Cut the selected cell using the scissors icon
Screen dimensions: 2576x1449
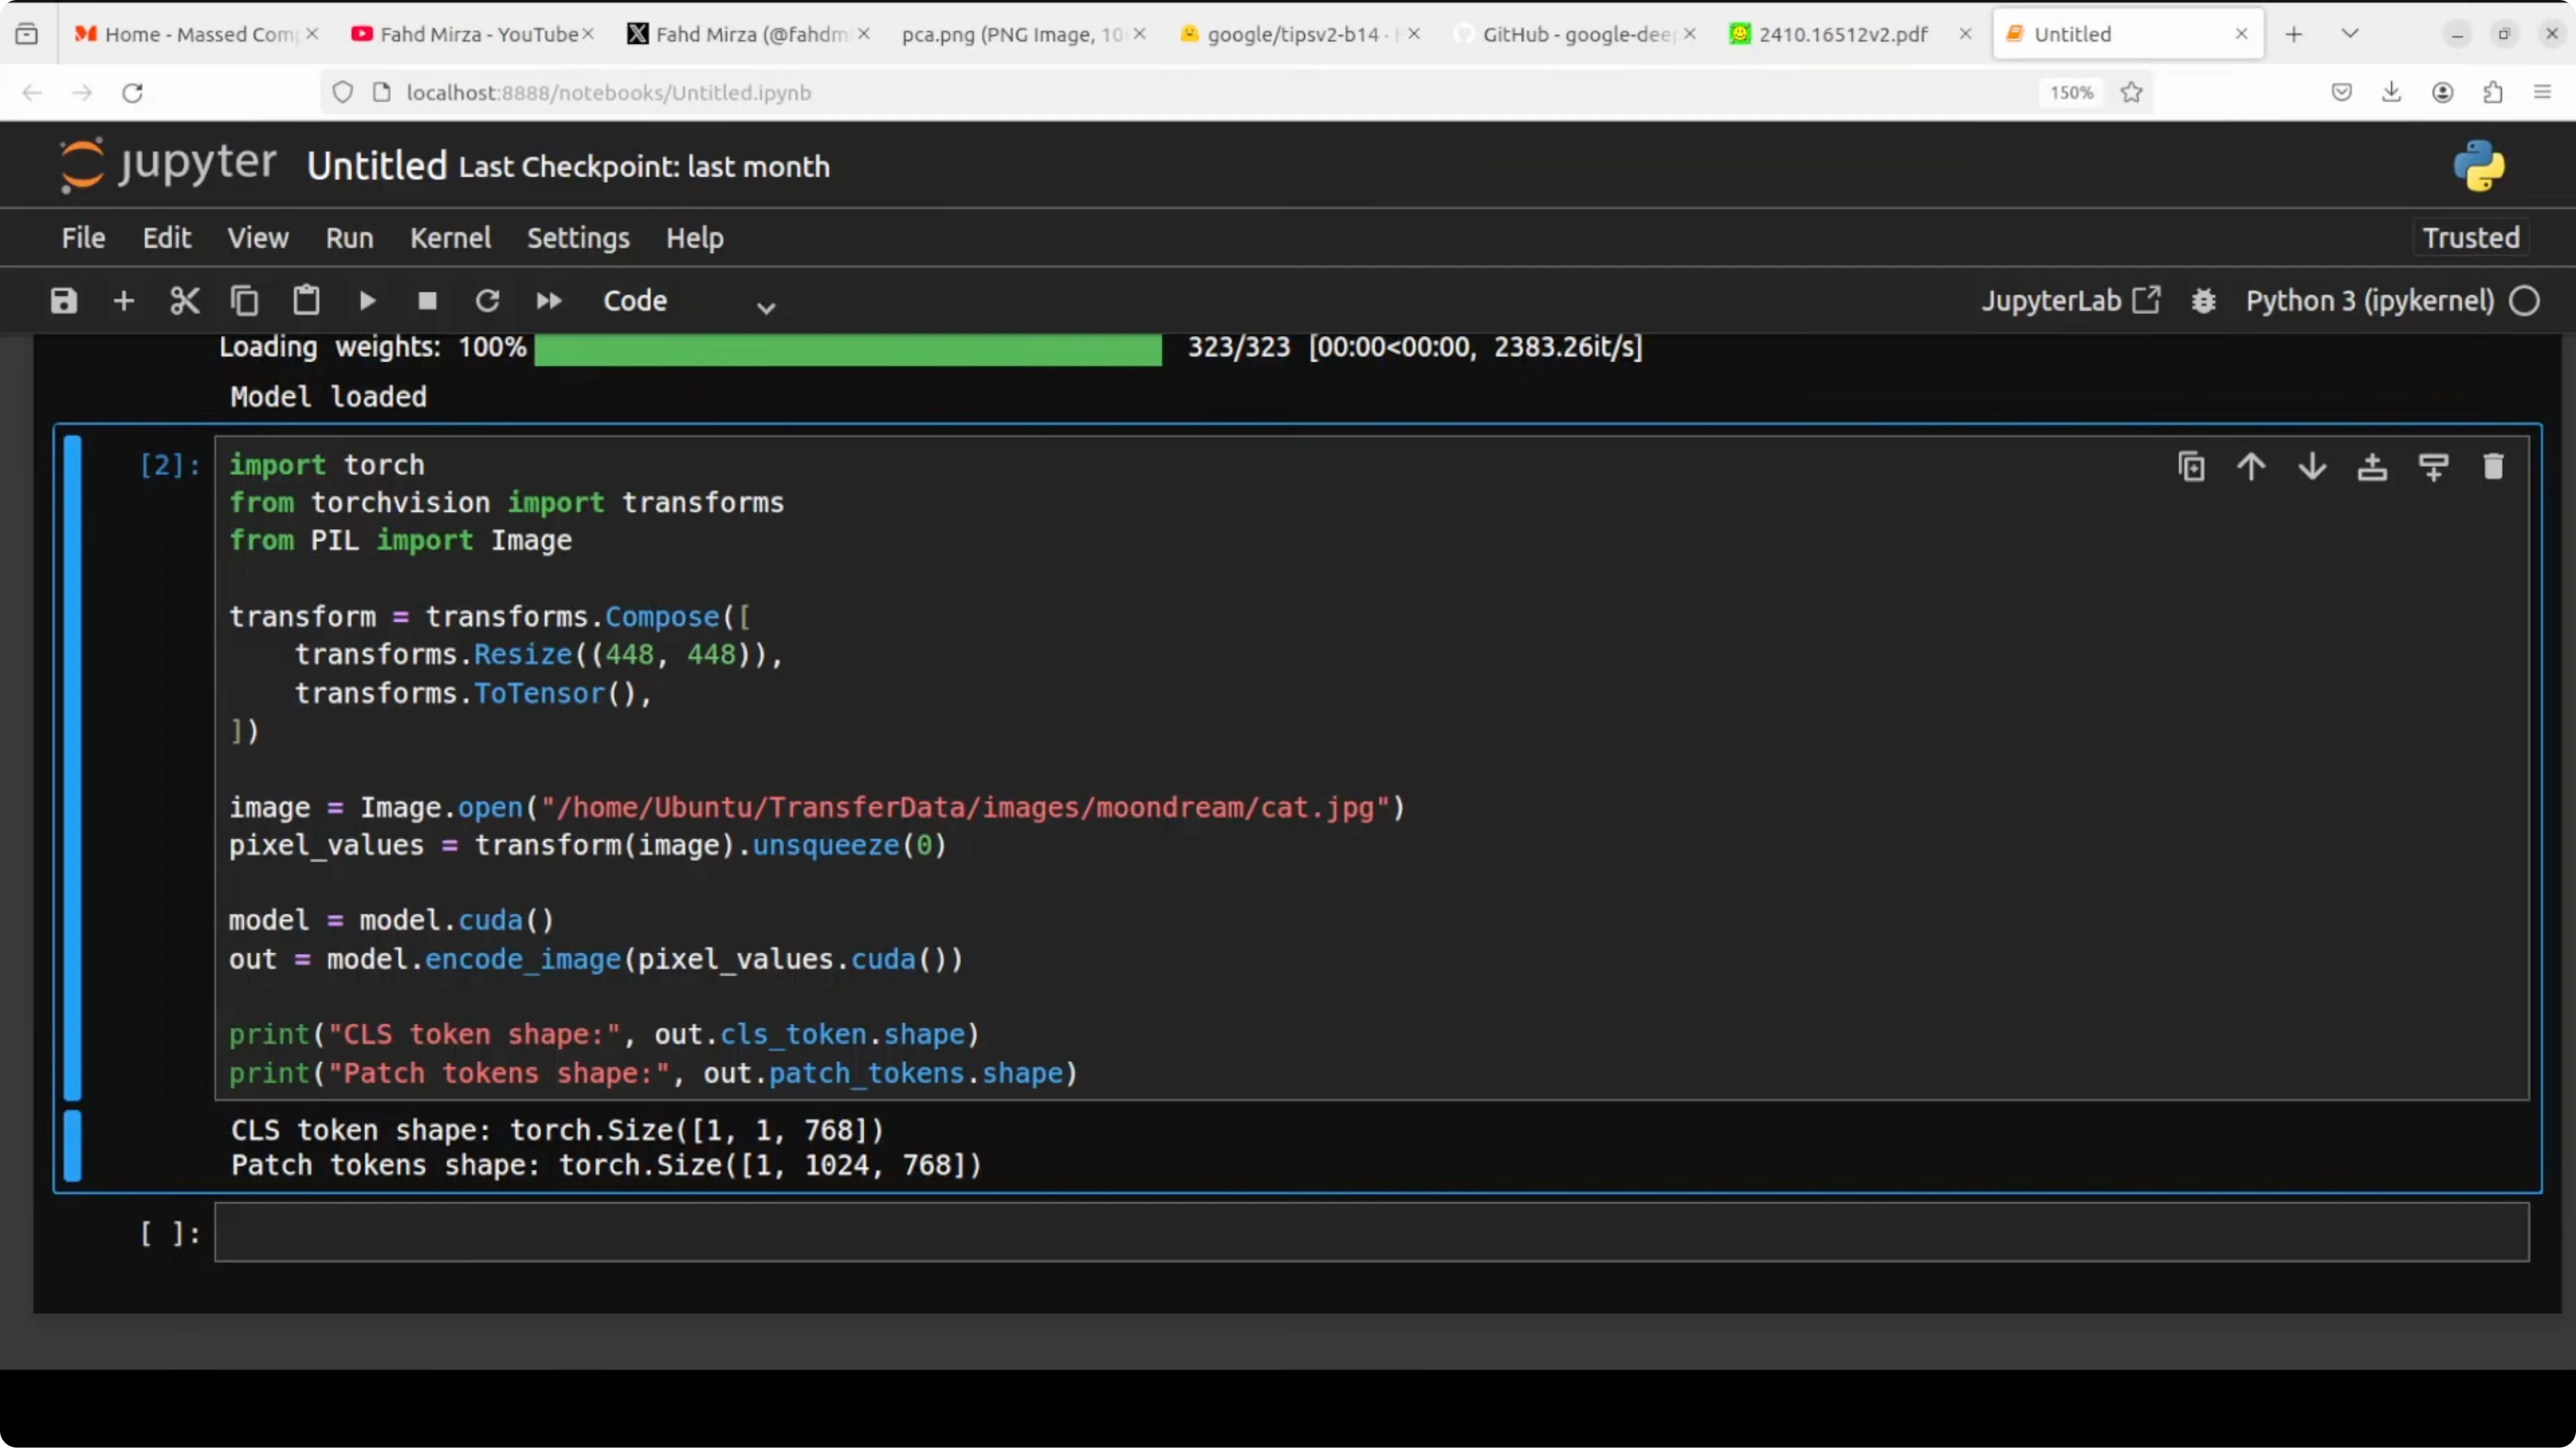click(x=185, y=300)
